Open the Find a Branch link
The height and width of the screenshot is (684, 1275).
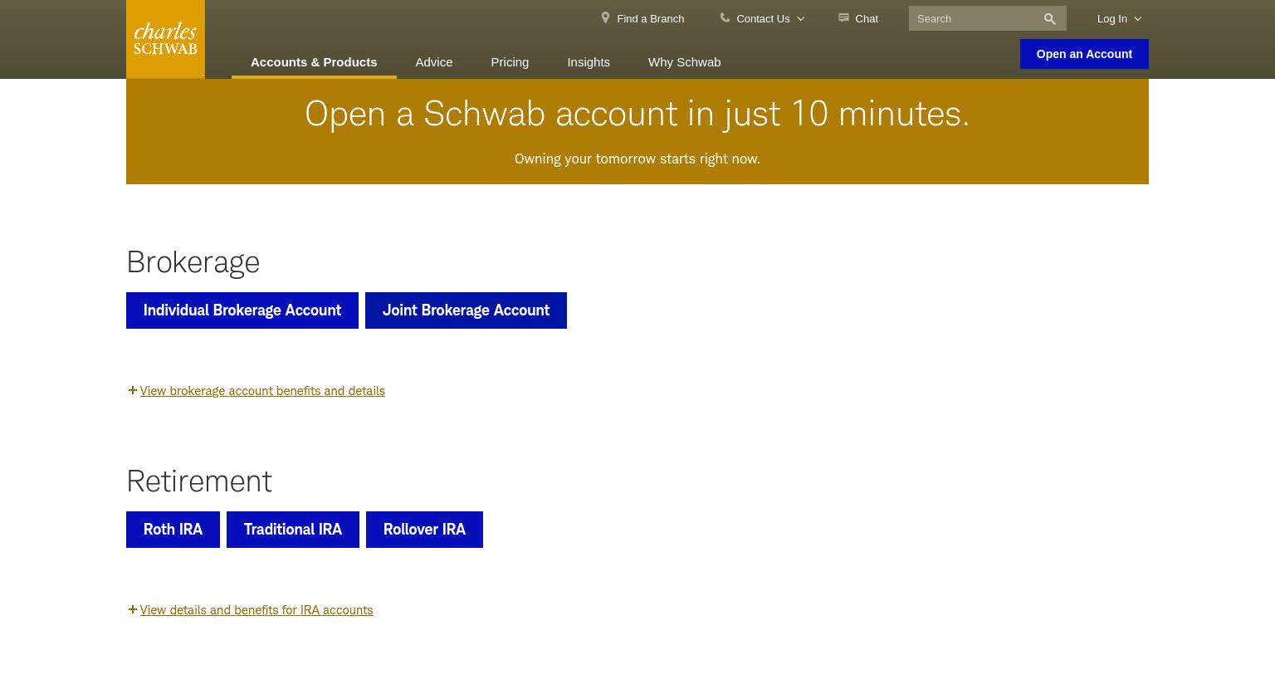pyautogui.click(x=650, y=19)
